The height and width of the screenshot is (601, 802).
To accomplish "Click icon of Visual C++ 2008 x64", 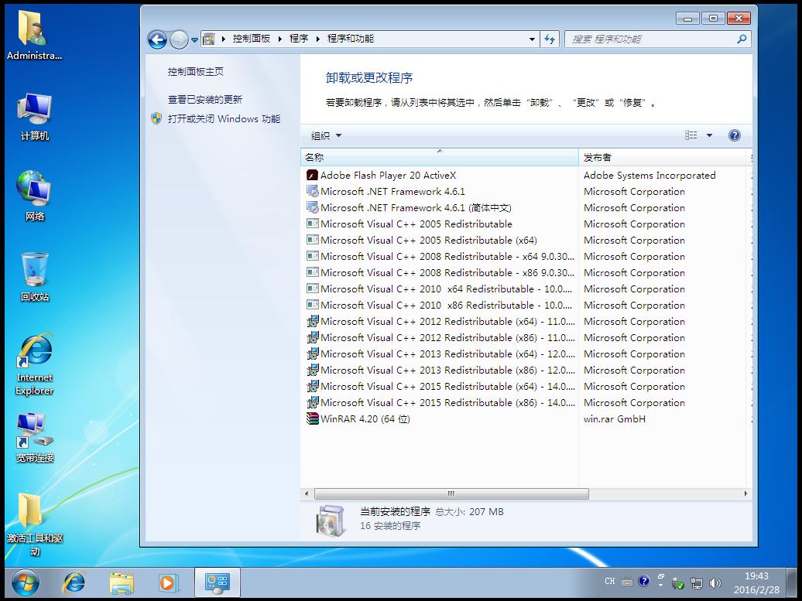I will 312,257.
